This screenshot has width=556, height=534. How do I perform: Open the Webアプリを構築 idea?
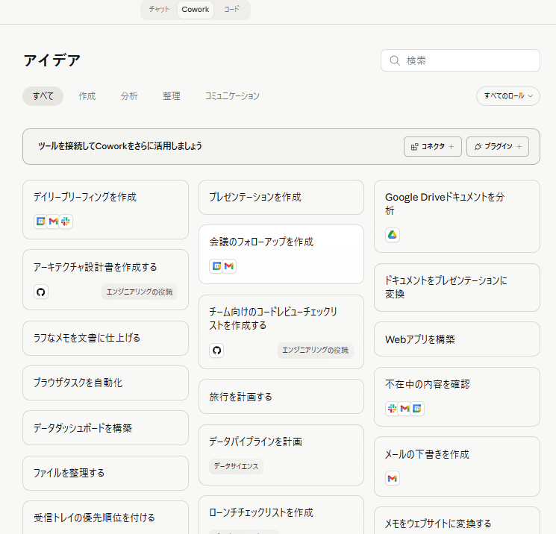(457, 339)
